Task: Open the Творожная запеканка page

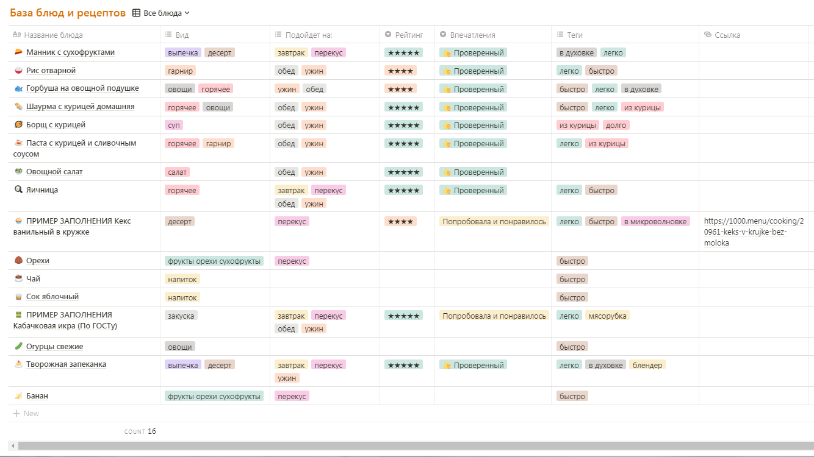Action: click(66, 364)
